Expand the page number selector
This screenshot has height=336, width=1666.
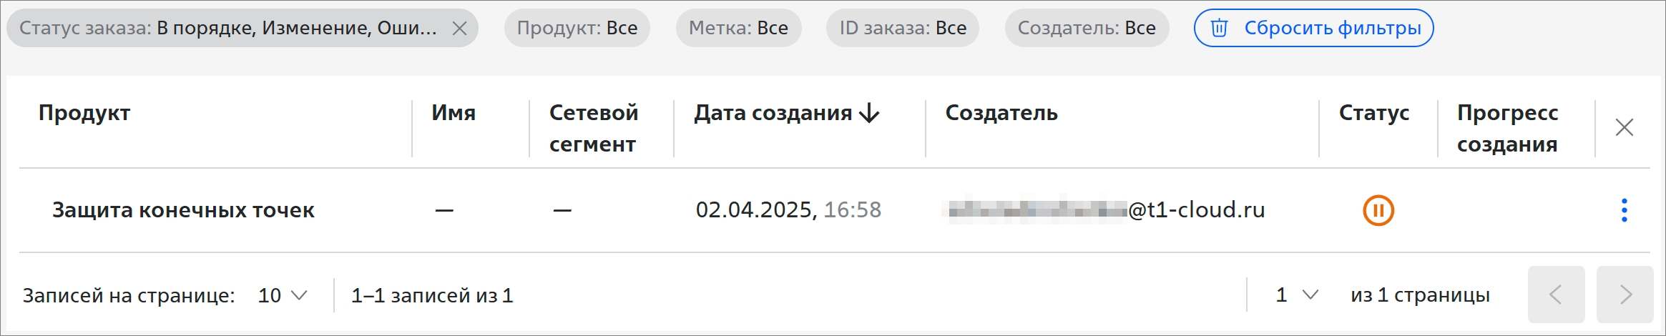point(1297,295)
